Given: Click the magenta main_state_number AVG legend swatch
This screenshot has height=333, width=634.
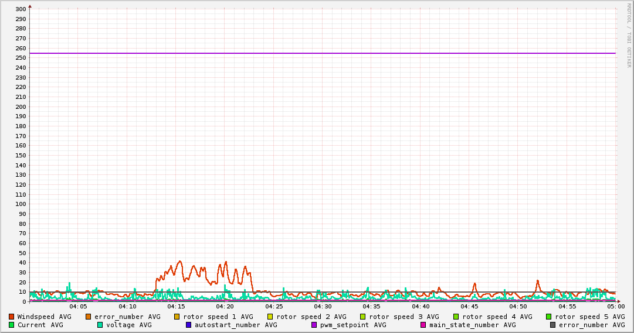Looking at the screenshot, I should pyautogui.click(x=423, y=325).
